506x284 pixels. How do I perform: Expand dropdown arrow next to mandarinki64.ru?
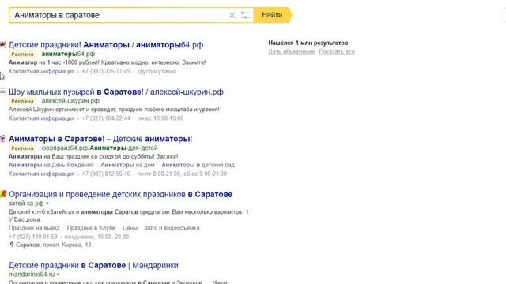coord(58,275)
